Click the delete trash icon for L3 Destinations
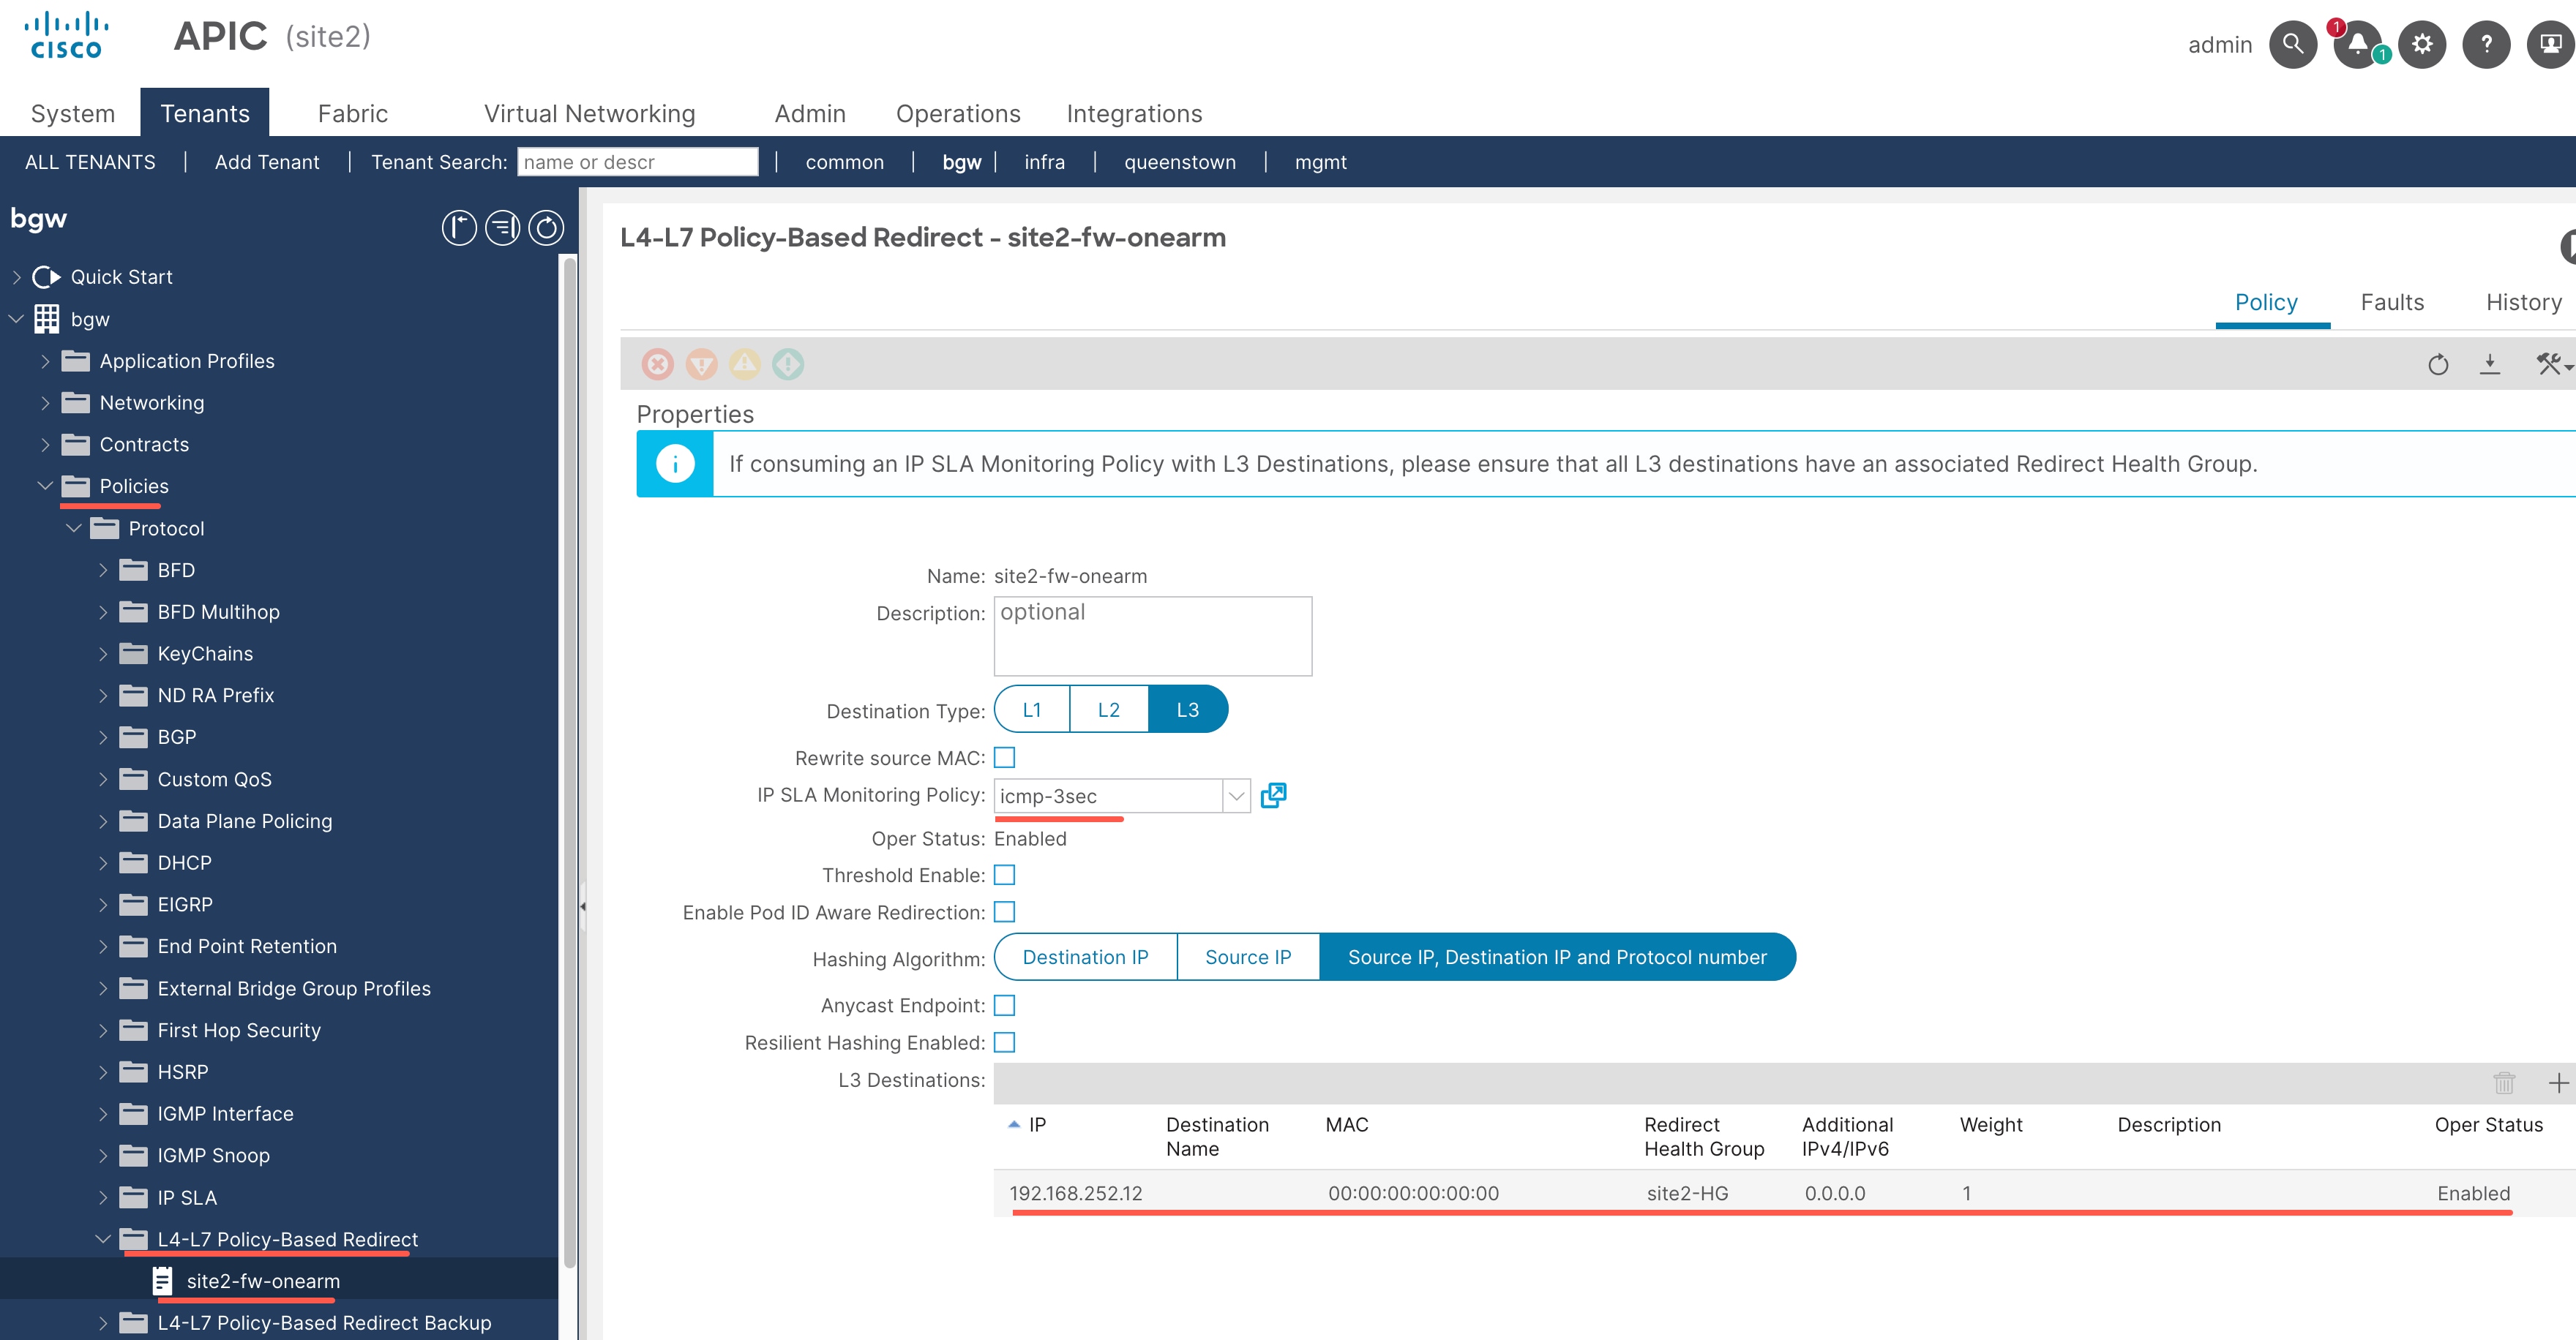The width and height of the screenshot is (2576, 1340). tap(2504, 1083)
